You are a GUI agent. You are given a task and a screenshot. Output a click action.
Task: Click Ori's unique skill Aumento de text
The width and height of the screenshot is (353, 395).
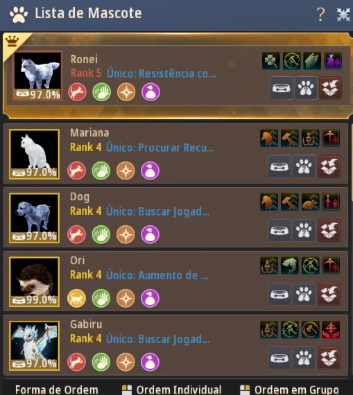tap(157, 275)
